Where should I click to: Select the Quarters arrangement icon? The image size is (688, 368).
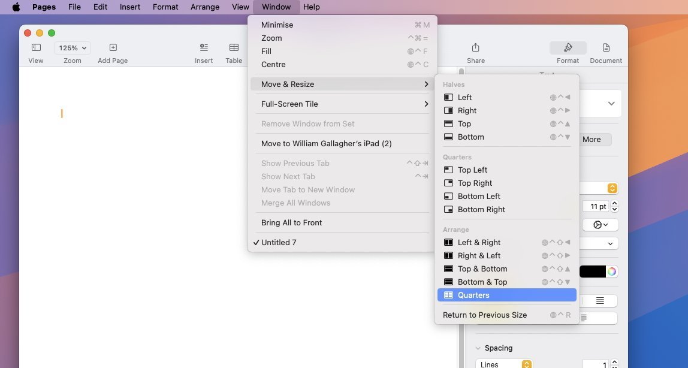pyautogui.click(x=448, y=295)
